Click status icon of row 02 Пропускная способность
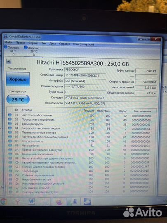Viewport: 167px width, 223px height. [10, 119]
